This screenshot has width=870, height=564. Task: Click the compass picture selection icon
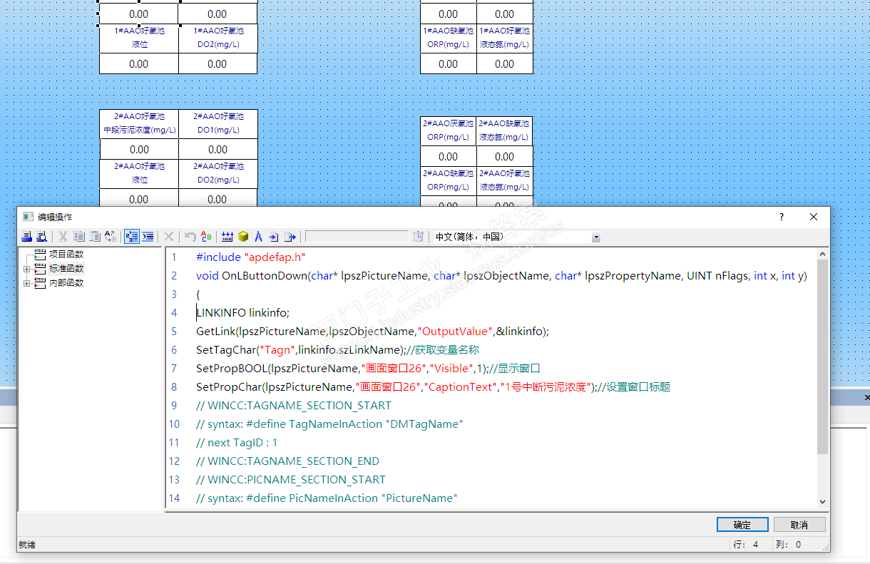pos(258,237)
